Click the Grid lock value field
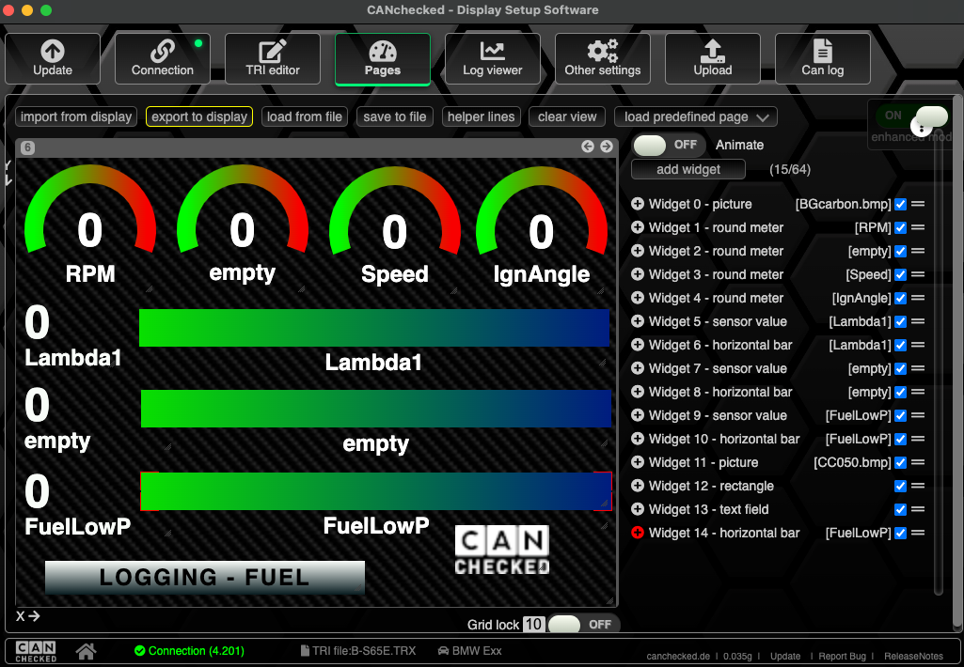Screen dimensions: 964x667 tap(533, 624)
